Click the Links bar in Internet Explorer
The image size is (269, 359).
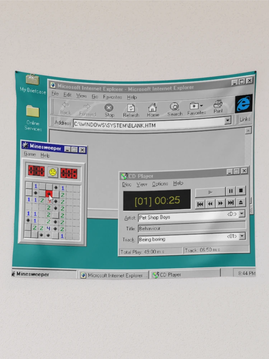[245, 119]
